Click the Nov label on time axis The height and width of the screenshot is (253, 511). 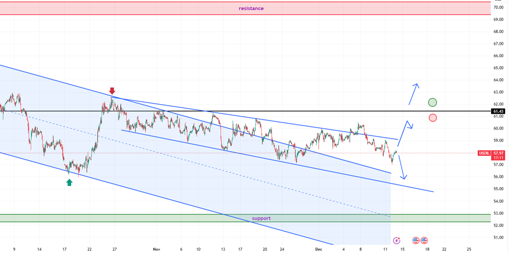point(156,249)
